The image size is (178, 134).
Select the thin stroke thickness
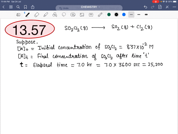point(131,15)
